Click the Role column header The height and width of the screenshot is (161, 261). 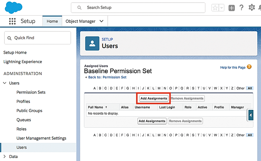[x=188, y=107]
